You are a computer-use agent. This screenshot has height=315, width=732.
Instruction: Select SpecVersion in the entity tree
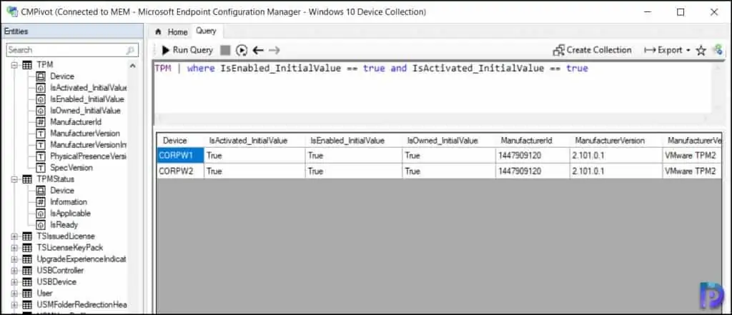click(x=71, y=168)
